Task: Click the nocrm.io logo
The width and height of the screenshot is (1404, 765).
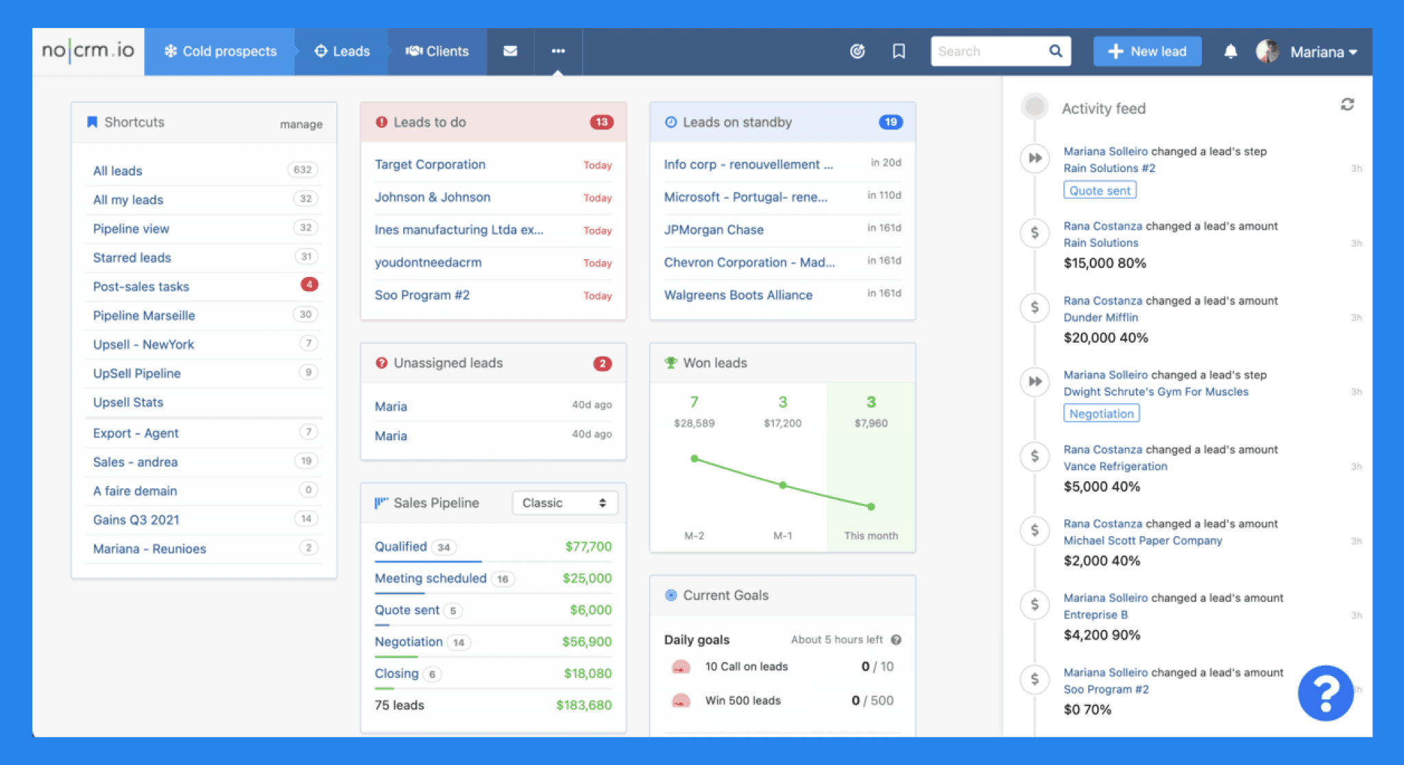Action: click(x=88, y=51)
